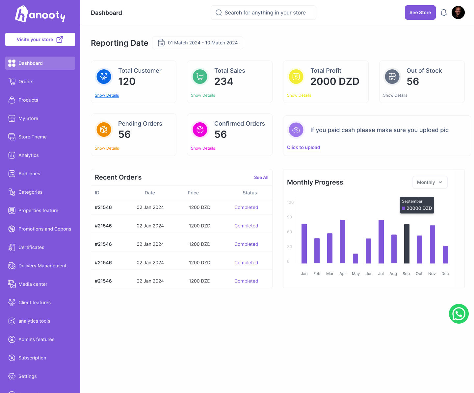474x393 pixels.
Task: Select the September bar in chart
Action: pyautogui.click(x=407, y=244)
